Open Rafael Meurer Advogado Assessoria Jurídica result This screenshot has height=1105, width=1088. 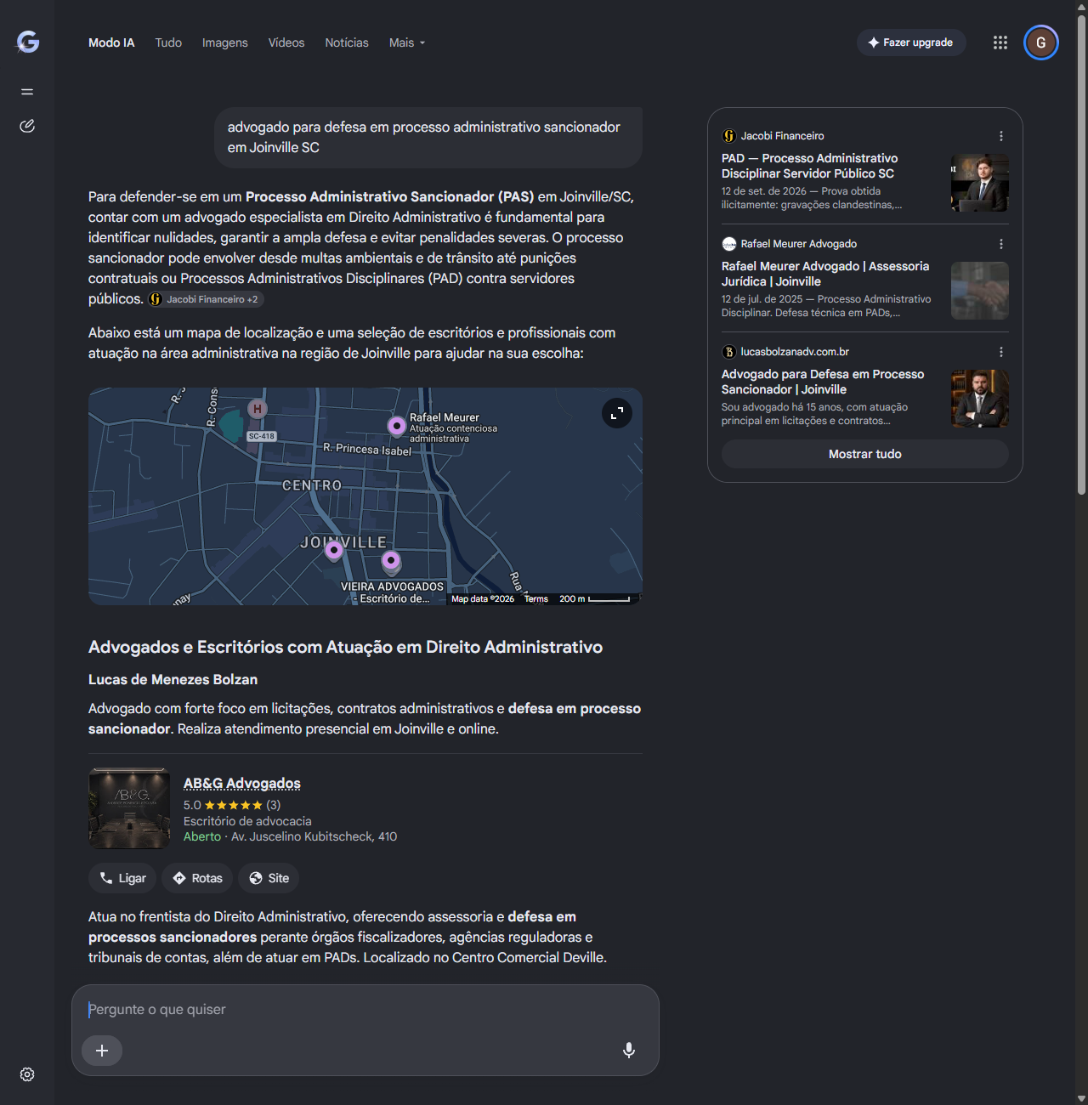click(x=825, y=274)
